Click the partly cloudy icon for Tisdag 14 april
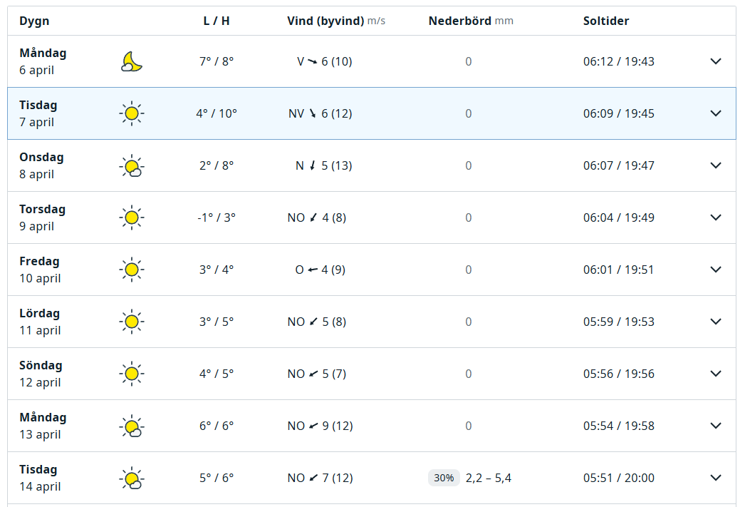 [x=131, y=478]
